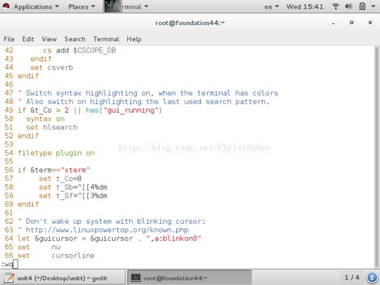The width and height of the screenshot is (380, 285).
Task: Open the Edit menu
Action: pyautogui.click(x=28, y=39)
